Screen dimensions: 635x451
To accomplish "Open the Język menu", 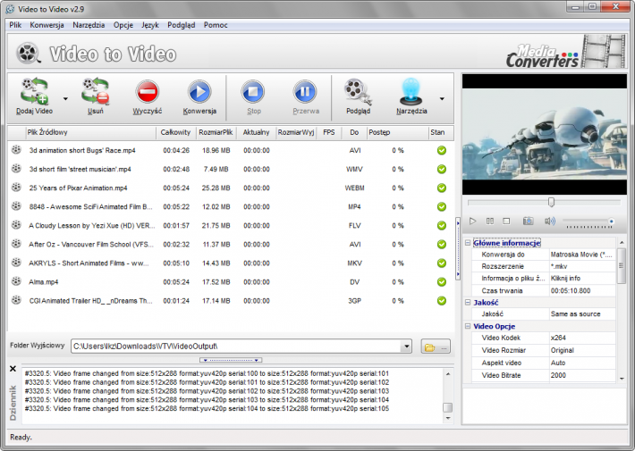I will tap(150, 25).
